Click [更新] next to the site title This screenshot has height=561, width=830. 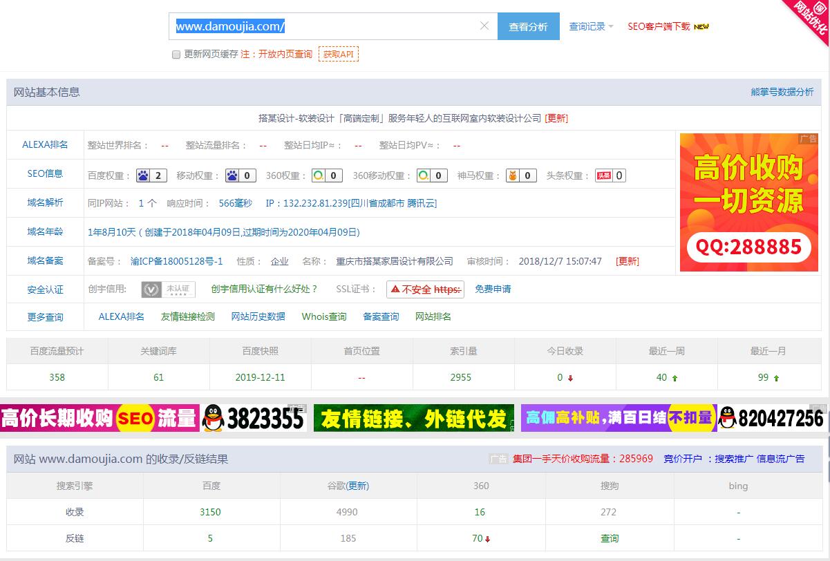coord(556,118)
